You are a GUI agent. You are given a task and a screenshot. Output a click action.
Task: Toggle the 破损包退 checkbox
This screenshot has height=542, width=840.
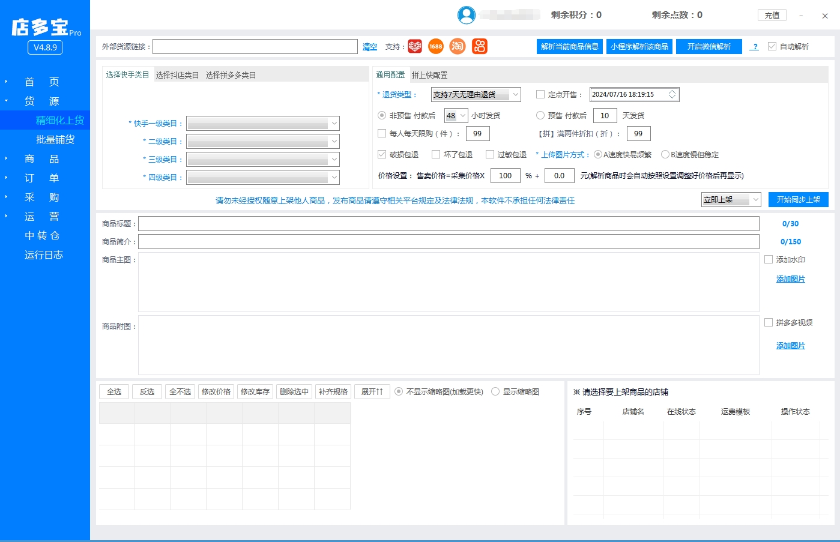click(382, 154)
